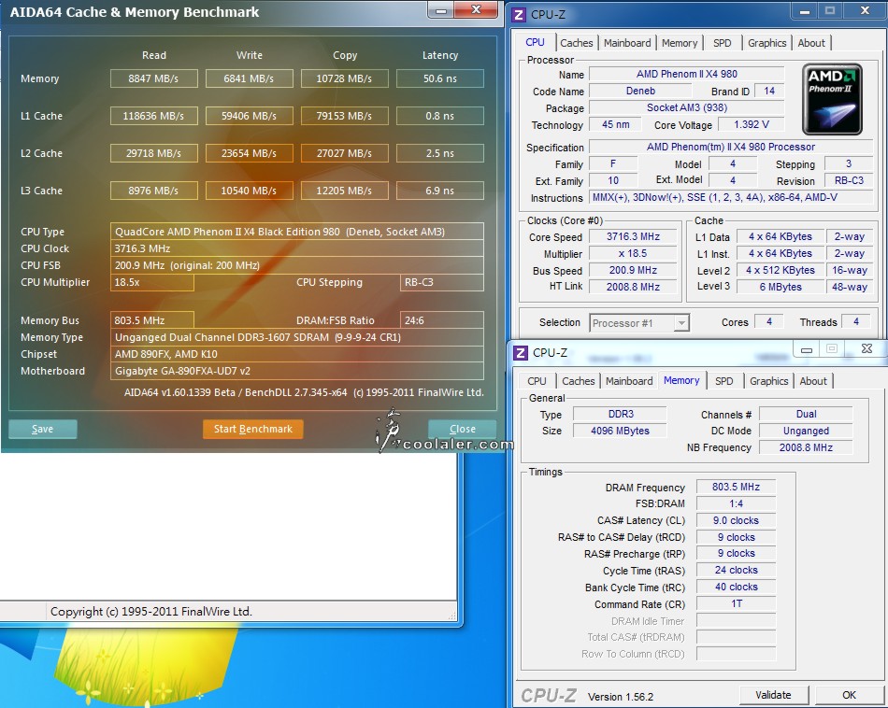
Task: Click the AIDA64 Copyright status bar text
Action: pyautogui.click(x=151, y=611)
